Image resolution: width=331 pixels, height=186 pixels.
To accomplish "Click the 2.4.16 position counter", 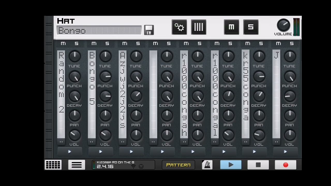I will pyautogui.click(x=105, y=167).
